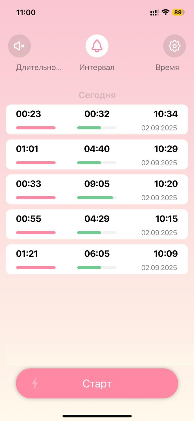The width and height of the screenshot is (194, 421).
Task: Open the record logged at 10:29
Action: tap(97, 155)
